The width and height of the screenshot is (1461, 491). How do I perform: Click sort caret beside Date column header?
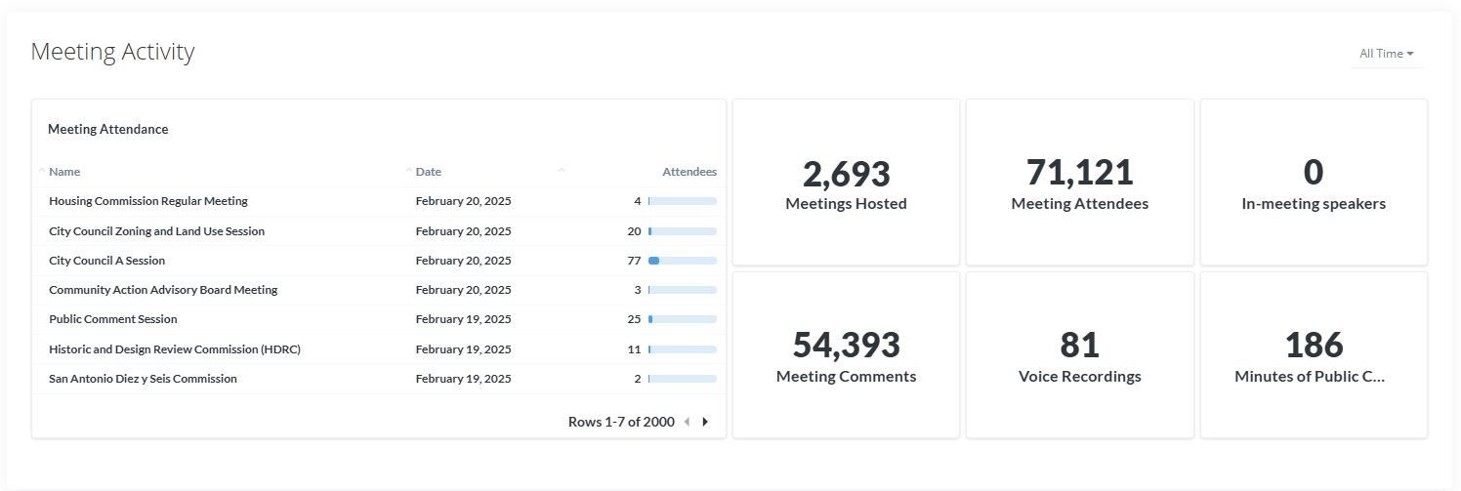pos(409,171)
